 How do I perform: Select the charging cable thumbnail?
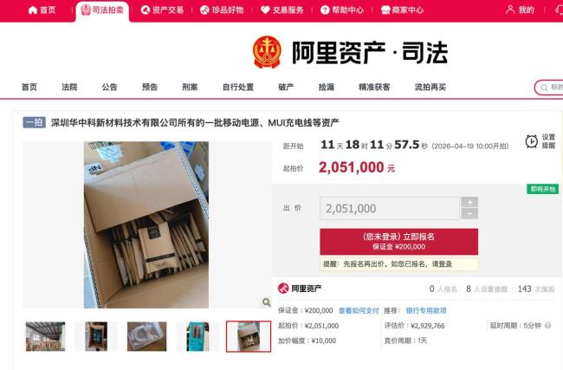[x=146, y=336]
